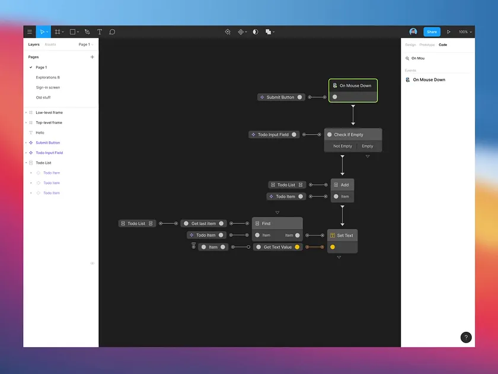Open the zoom level 100% dropdown
Viewport: 498px width, 374px height.
(x=466, y=31)
